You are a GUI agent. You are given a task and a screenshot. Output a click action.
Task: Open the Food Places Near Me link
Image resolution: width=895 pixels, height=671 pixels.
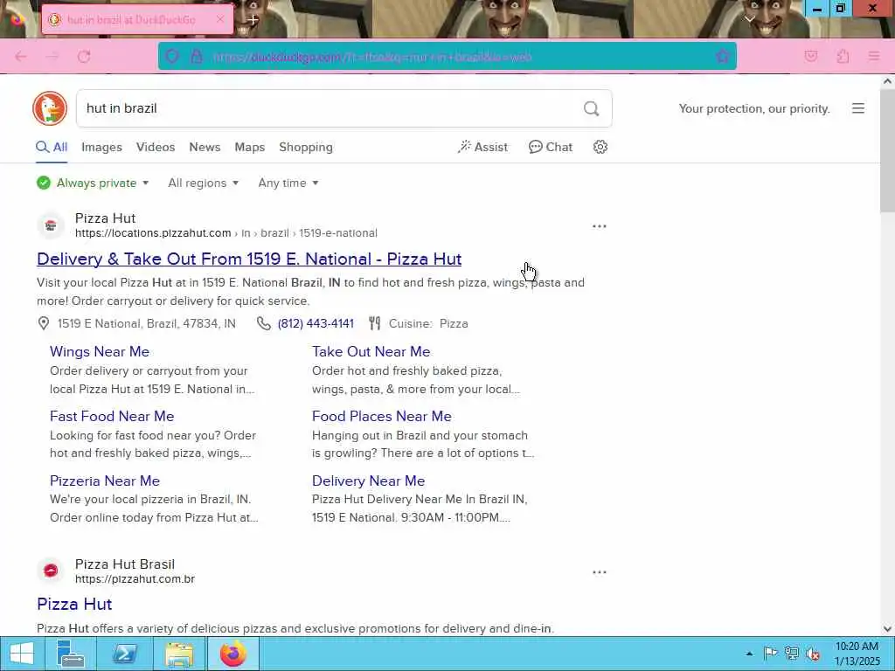(382, 417)
